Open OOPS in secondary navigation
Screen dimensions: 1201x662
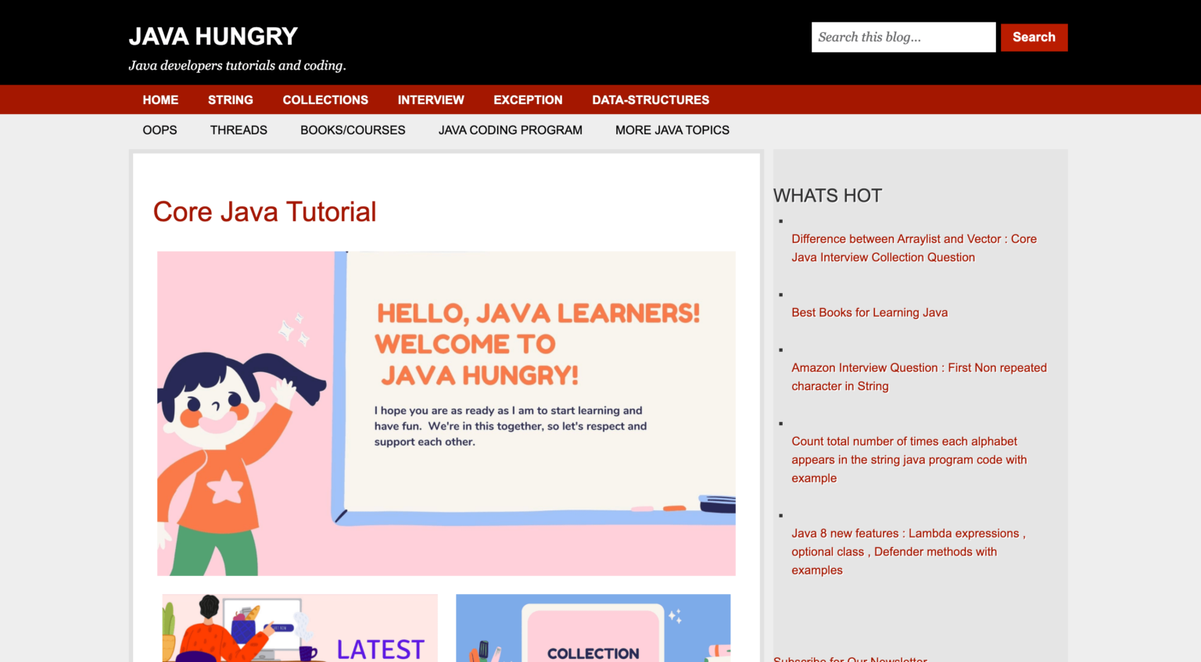point(160,130)
